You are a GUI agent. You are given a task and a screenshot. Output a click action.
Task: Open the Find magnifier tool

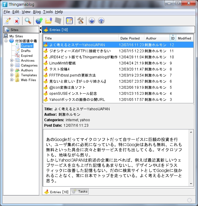(x=28, y=21)
